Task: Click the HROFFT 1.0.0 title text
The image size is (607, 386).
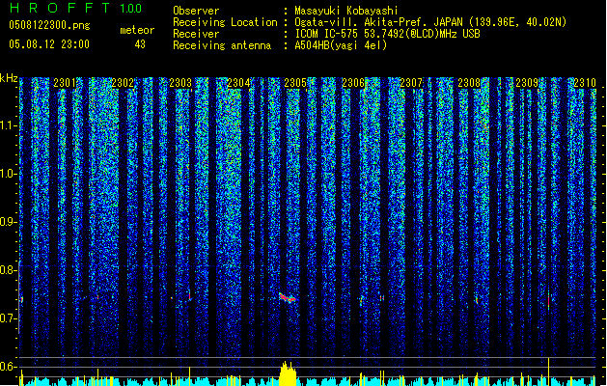Action: click(x=75, y=8)
